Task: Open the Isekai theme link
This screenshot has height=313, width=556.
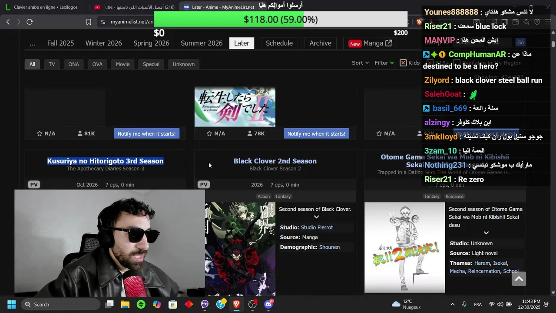Action: (500, 263)
